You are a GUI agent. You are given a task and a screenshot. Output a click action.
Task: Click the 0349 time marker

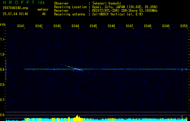(166, 26)
